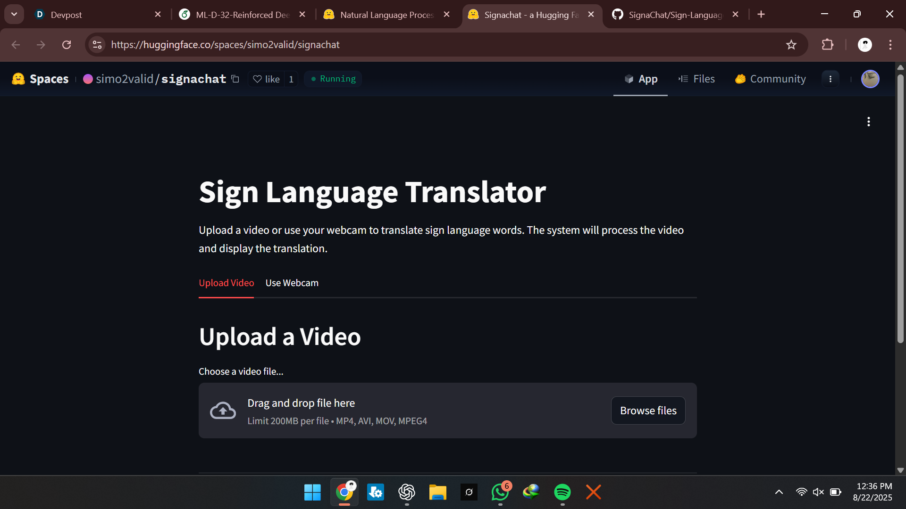Expand the space options kebab menu
The width and height of the screenshot is (906, 509).
tap(830, 79)
